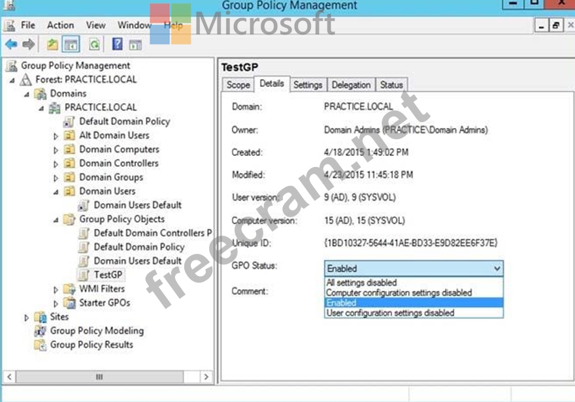Viewport: 575px width, 402px height.
Task: Select Domain Users Default under Group Policy Objects
Action: [x=137, y=260]
